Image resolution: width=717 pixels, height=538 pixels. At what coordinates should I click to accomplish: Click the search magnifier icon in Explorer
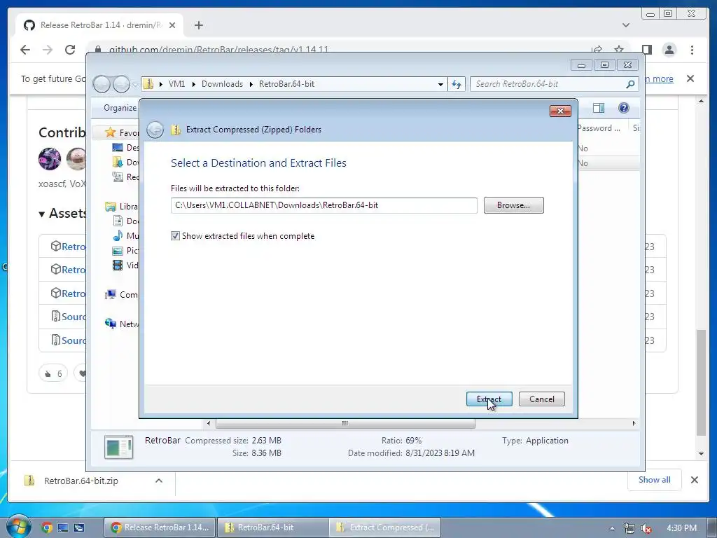630,84
